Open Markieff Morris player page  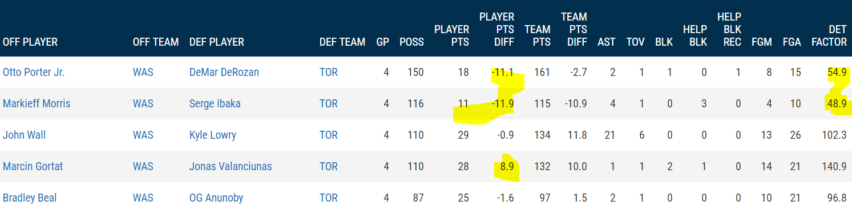(x=37, y=104)
